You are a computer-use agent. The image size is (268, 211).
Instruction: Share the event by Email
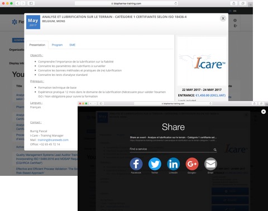tap(210, 164)
